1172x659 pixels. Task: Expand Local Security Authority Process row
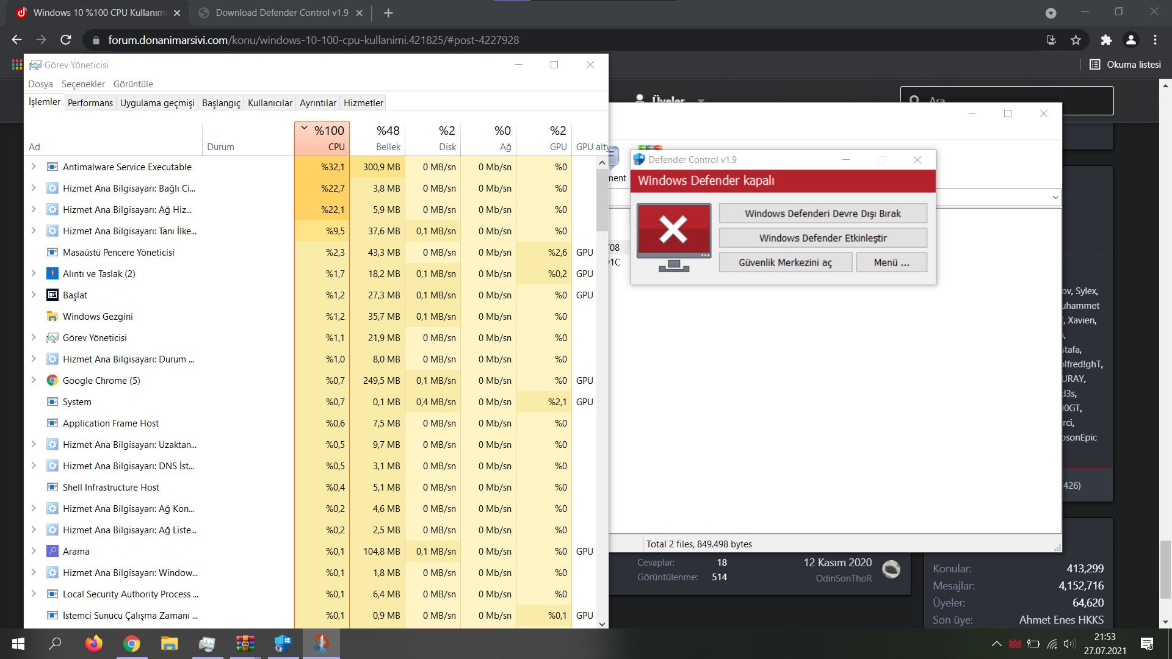point(34,594)
